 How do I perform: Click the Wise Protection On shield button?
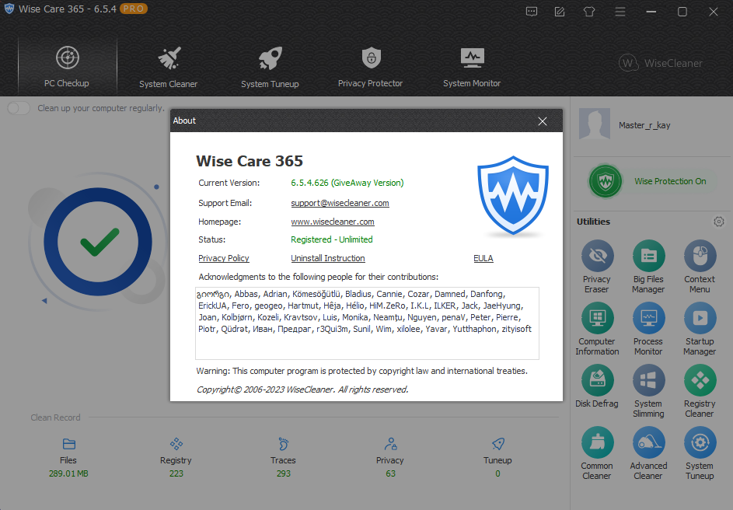[x=605, y=181]
